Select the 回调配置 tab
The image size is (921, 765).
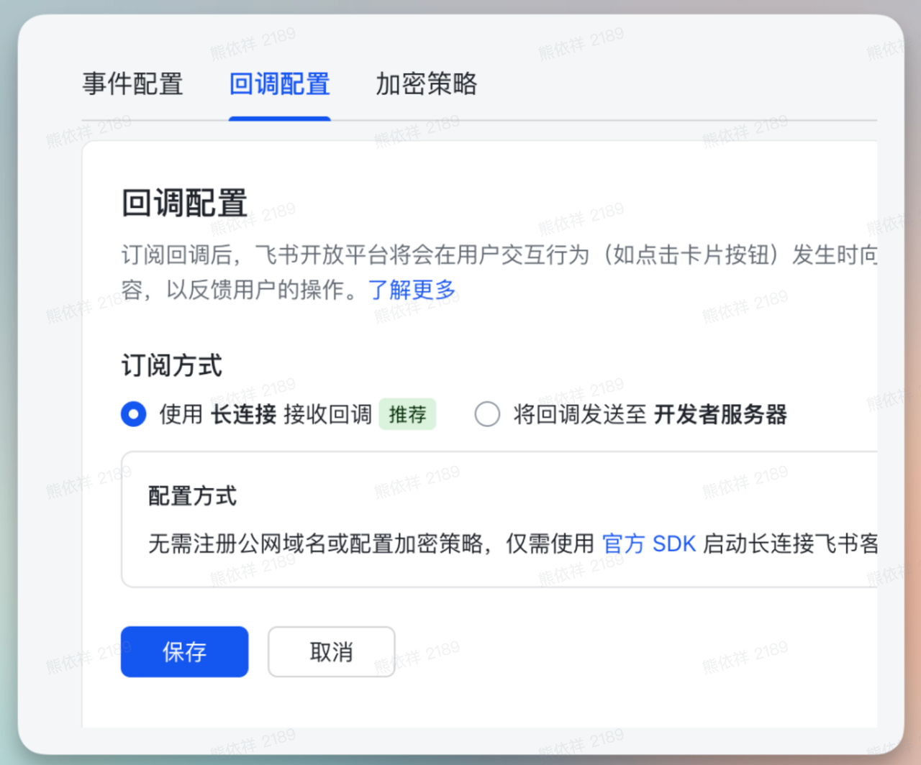(279, 84)
